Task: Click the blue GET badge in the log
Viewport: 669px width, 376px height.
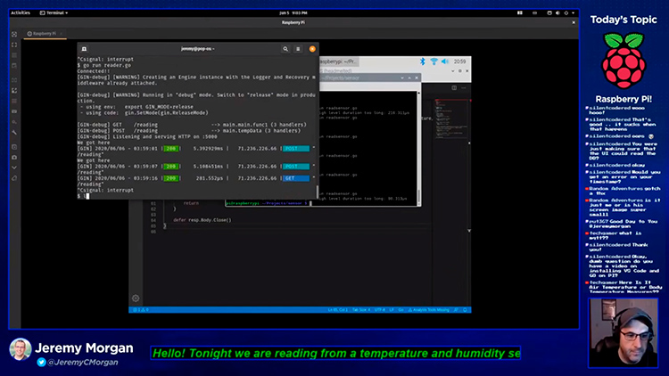Action: pyautogui.click(x=296, y=178)
